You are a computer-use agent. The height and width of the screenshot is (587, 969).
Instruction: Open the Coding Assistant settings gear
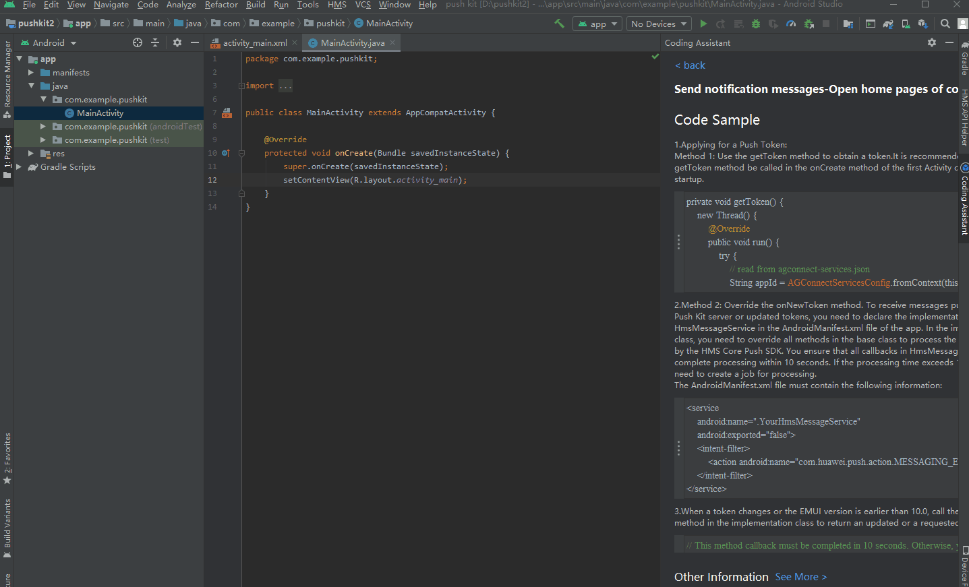point(931,42)
